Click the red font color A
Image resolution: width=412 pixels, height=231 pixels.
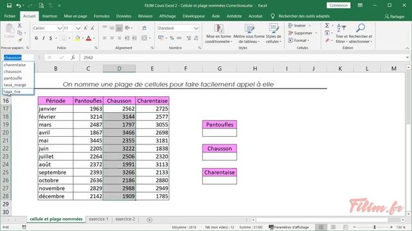pyautogui.click(x=89, y=38)
